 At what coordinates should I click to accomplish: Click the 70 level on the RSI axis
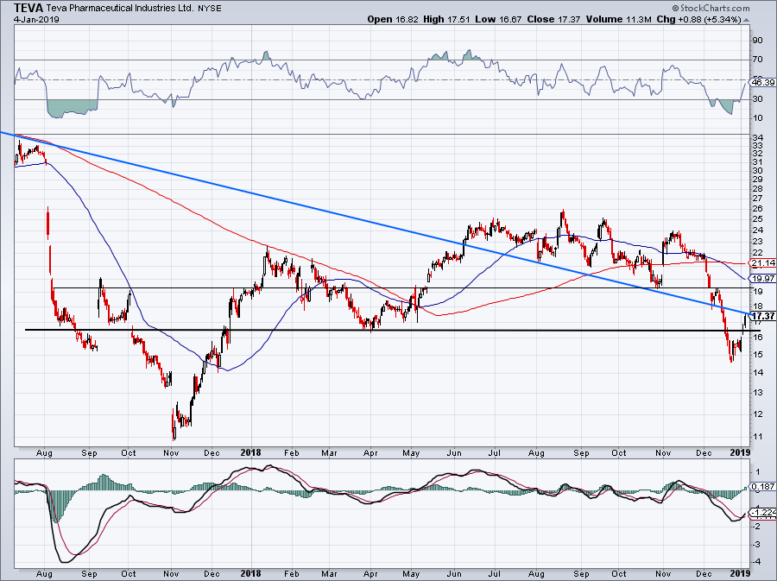click(x=757, y=60)
